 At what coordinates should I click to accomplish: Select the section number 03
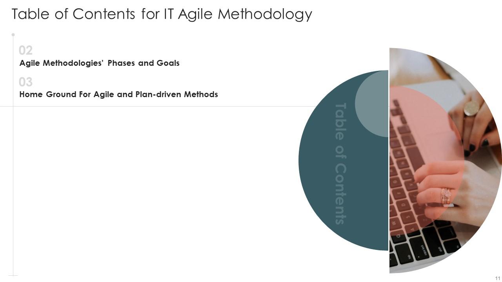click(25, 82)
